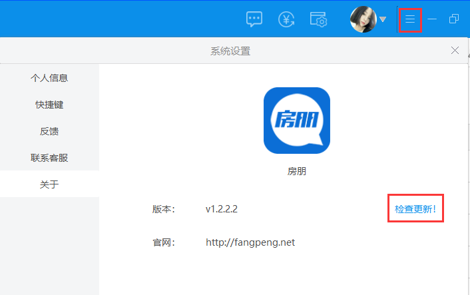Open the 反馈 tab
The width and height of the screenshot is (470, 295).
pos(49,131)
